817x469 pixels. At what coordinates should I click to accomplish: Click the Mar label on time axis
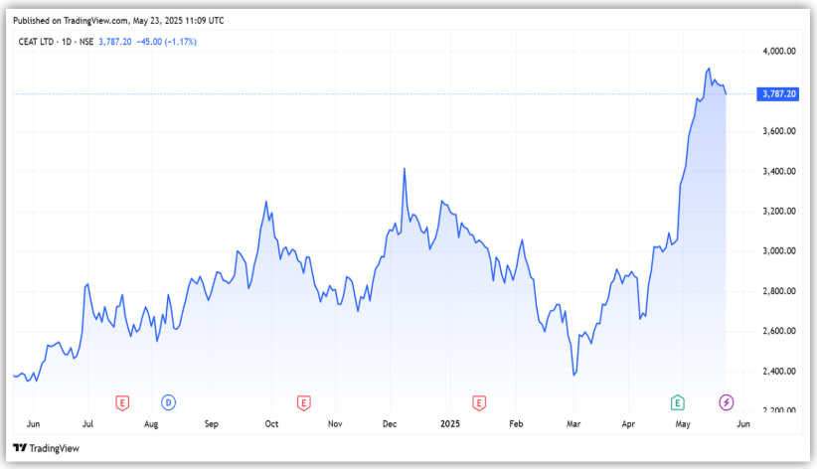572,423
